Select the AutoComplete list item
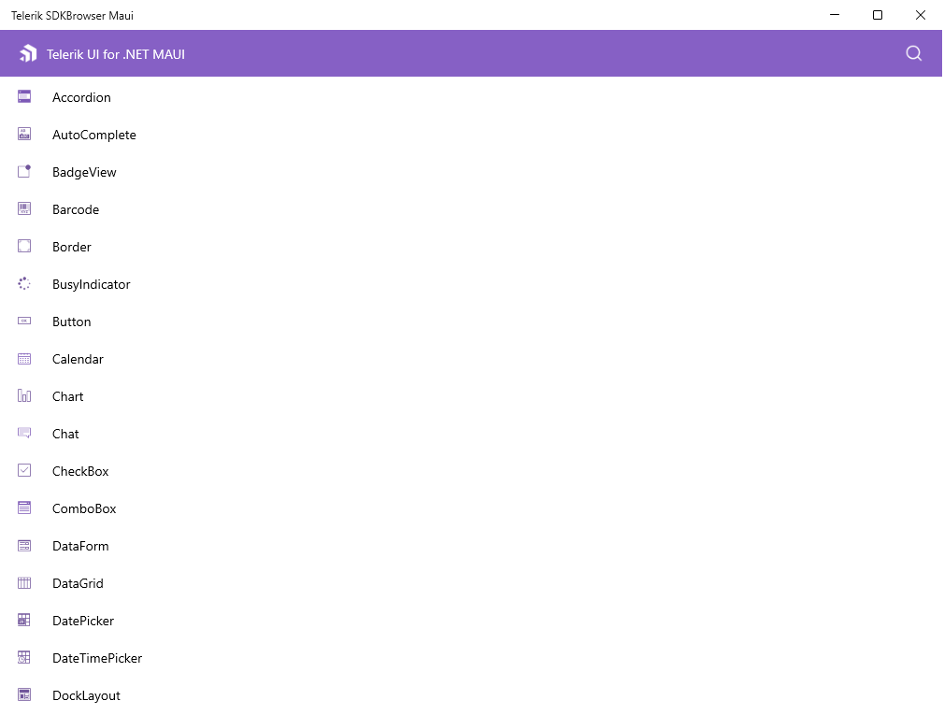Image resolution: width=944 pixels, height=715 pixels. pyautogui.click(x=93, y=134)
